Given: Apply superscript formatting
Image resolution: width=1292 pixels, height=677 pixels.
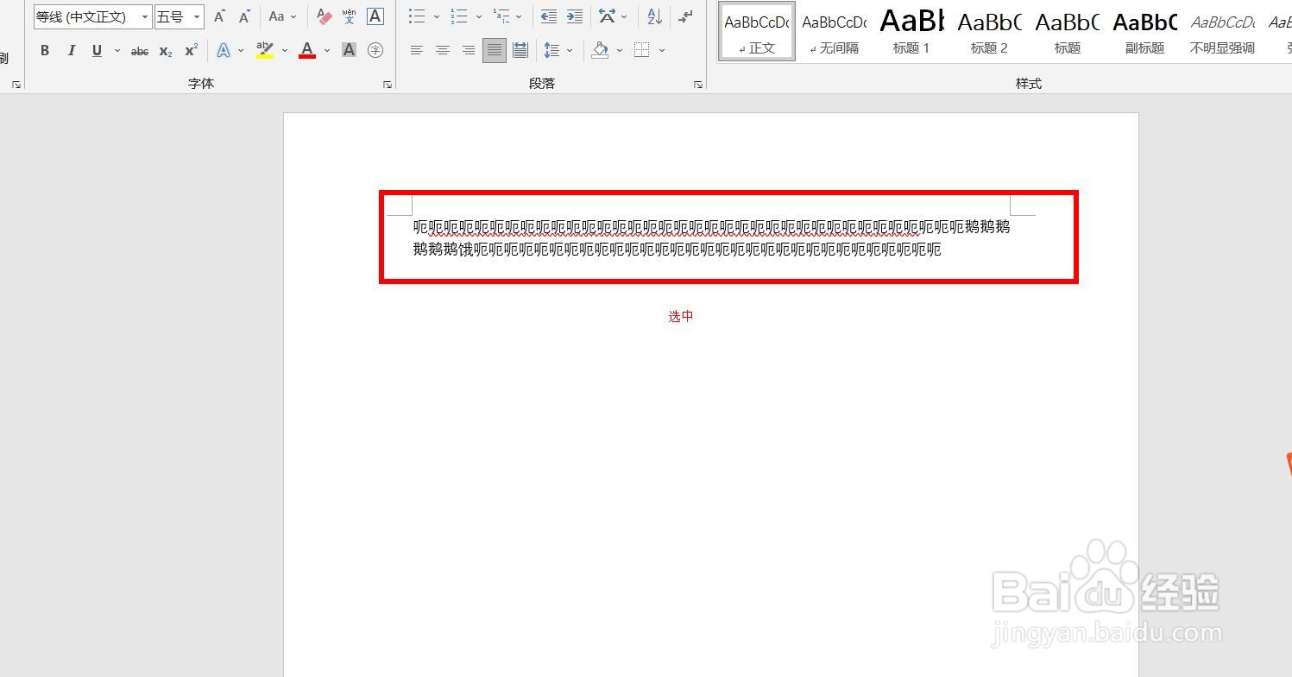Looking at the screenshot, I should click(x=192, y=51).
